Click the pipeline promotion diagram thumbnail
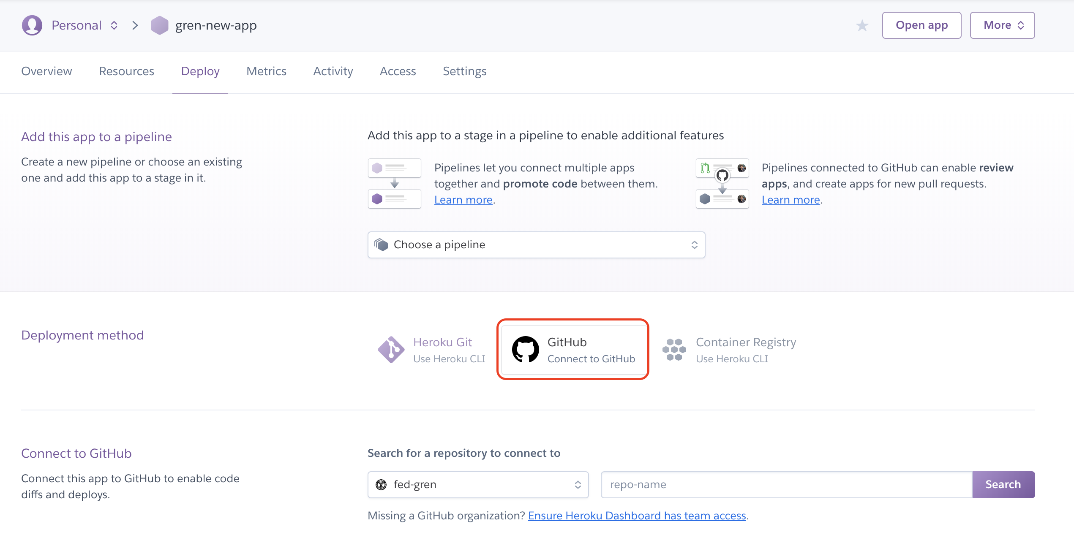This screenshot has height=554, width=1074. [394, 184]
